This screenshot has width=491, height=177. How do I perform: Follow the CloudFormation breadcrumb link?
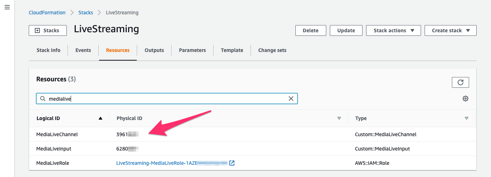point(47,13)
